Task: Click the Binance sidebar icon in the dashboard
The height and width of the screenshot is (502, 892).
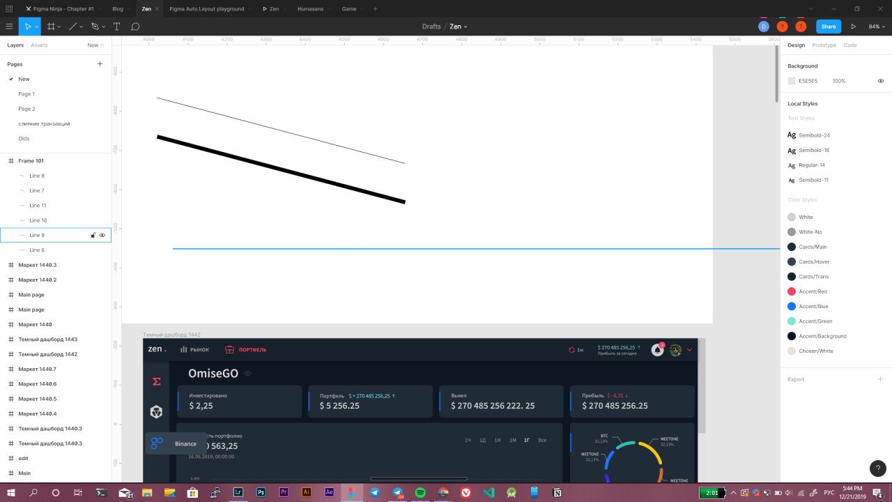Action: tap(157, 443)
